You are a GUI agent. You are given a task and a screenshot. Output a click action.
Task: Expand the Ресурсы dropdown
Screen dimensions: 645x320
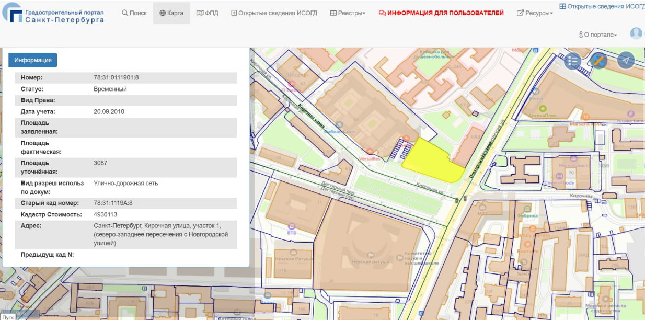[535, 13]
